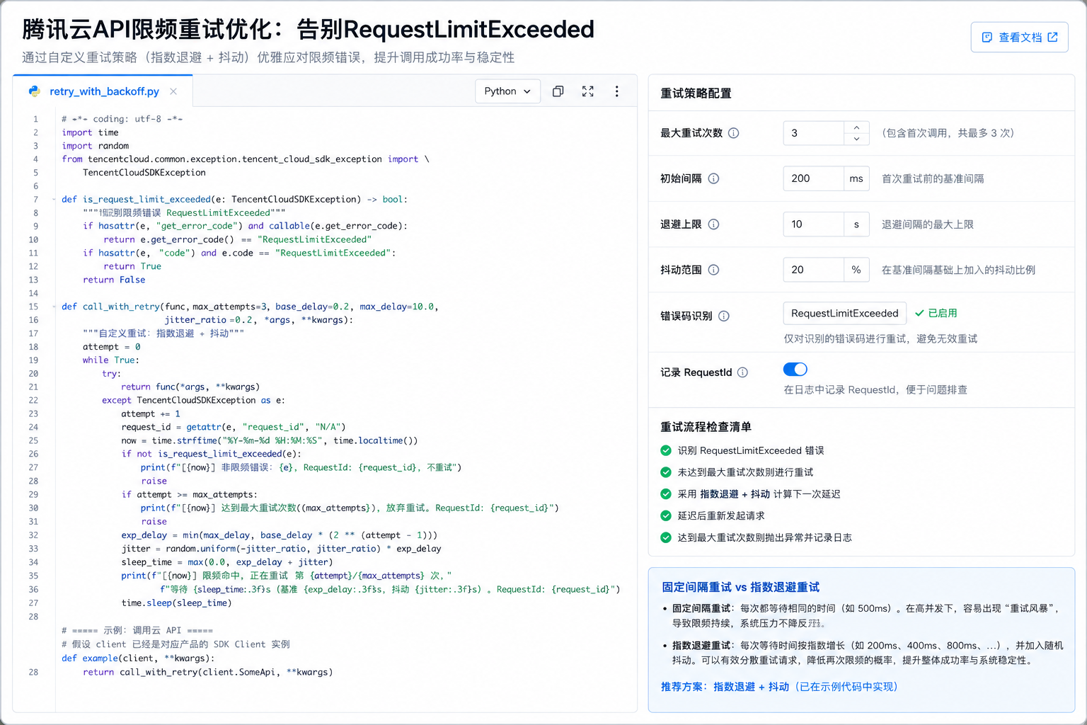1087x725 pixels.
Task: Focus the 初始间隔 input showing 200
Action: (813, 178)
